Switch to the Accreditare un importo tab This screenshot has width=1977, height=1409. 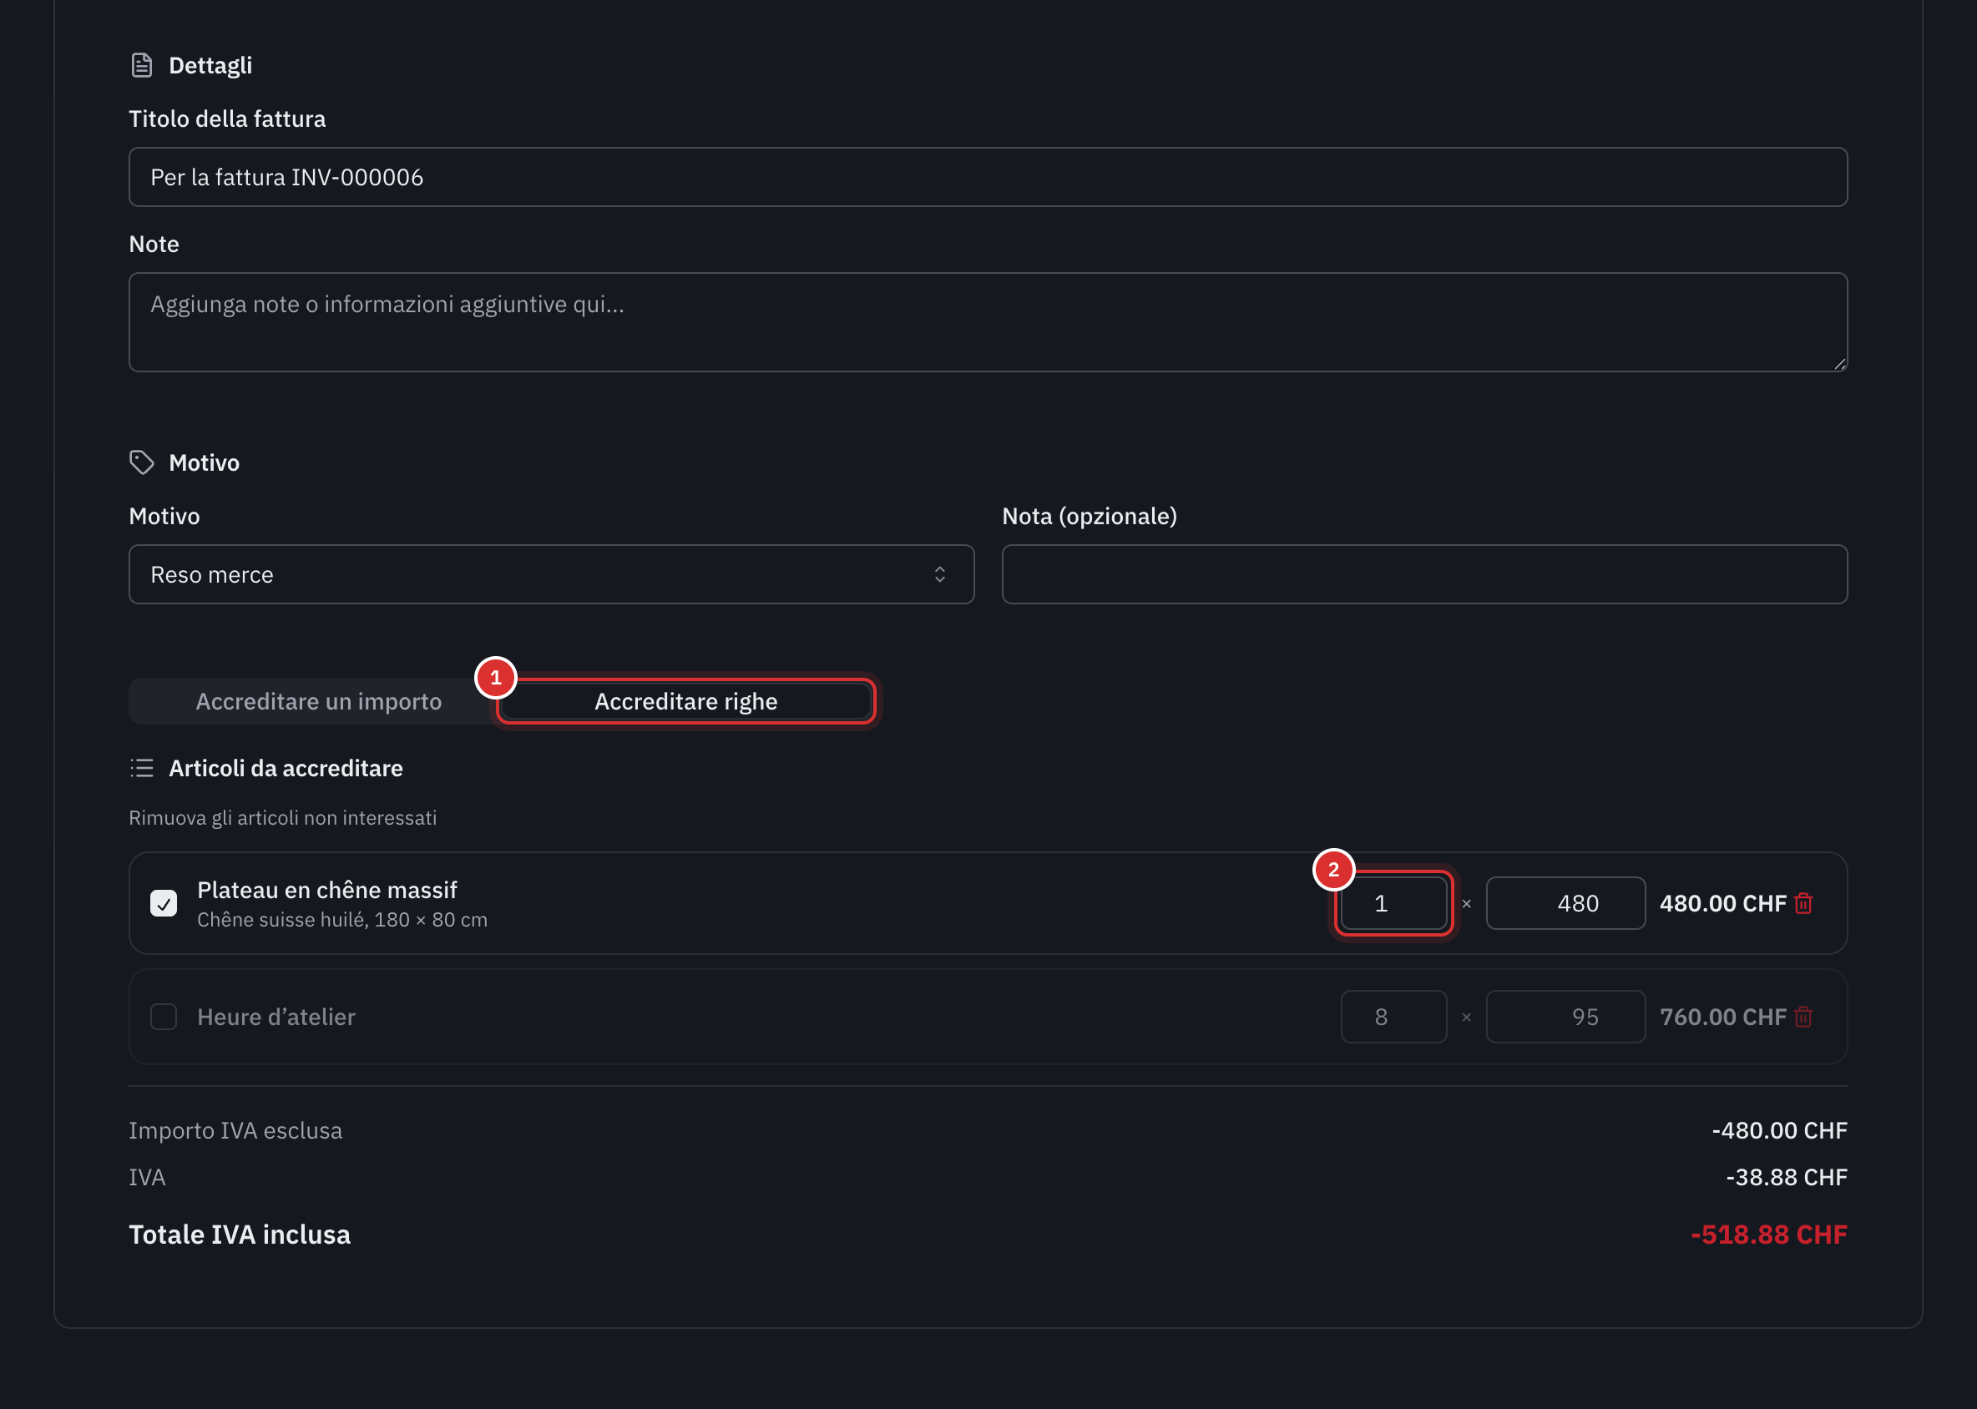pos(318,701)
